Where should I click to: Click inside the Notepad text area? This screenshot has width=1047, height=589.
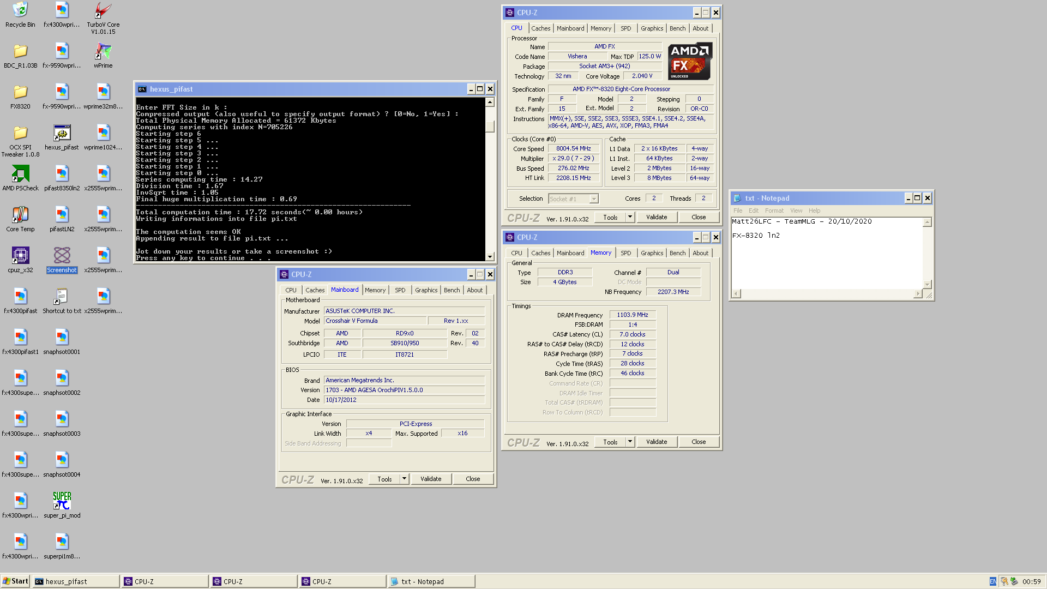pyautogui.click(x=827, y=254)
